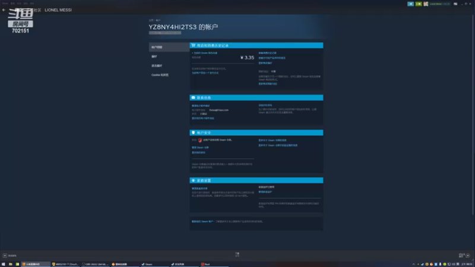This screenshot has height=267, width=475.
Task: Click the add game plus icon at bottom left
Action: [x=5, y=256]
